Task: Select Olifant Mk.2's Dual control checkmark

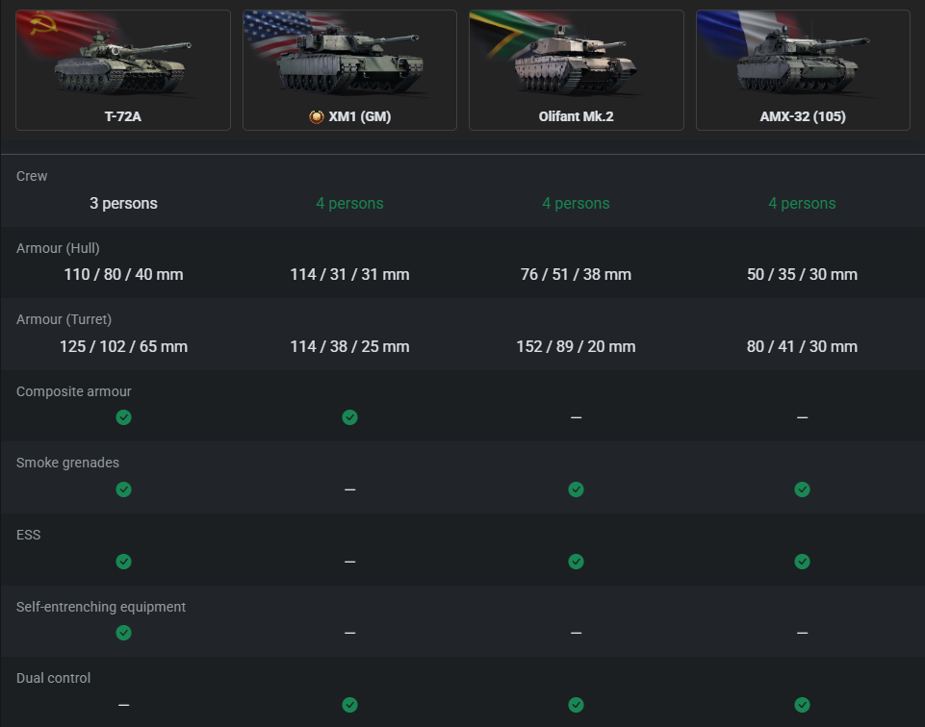Action: tap(576, 705)
